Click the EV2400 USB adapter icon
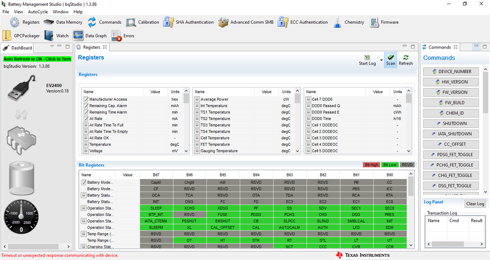This screenshot has height=260, width=490. (22, 88)
